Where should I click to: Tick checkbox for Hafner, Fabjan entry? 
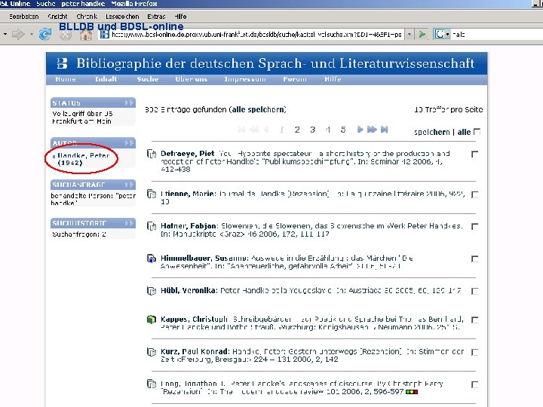click(475, 226)
